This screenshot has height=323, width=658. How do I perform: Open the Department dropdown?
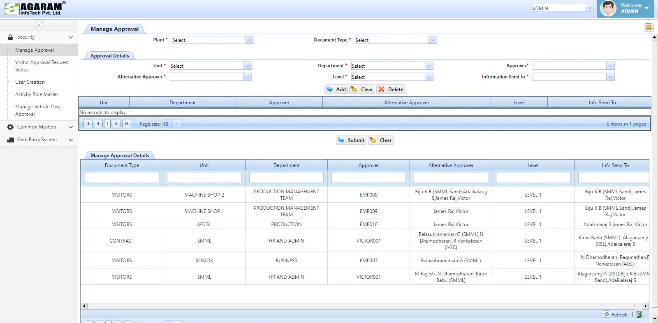429,66
